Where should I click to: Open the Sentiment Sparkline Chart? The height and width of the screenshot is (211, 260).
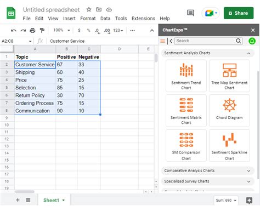[229, 146]
